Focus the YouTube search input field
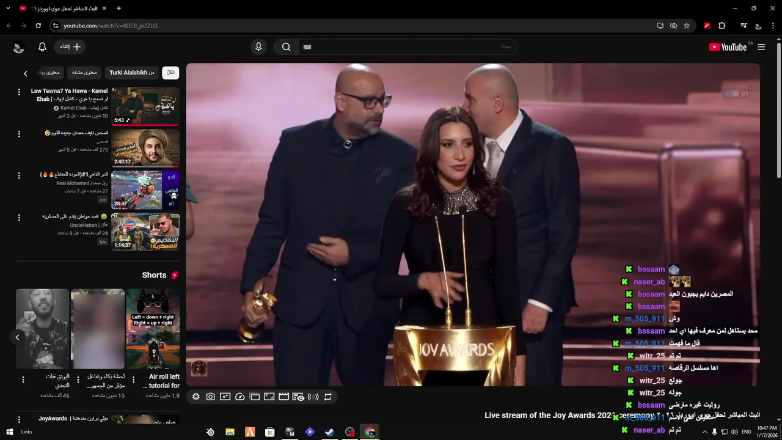Viewport: 782px width, 440px height. click(407, 47)
